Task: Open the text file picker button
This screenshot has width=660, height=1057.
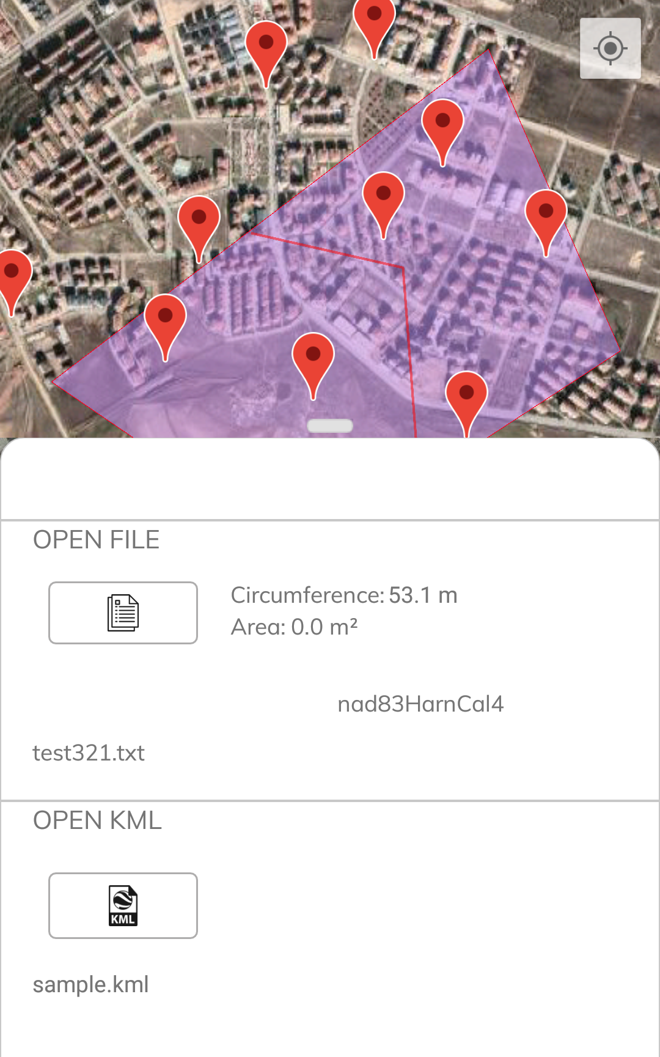Action: [x=123, y=613]
